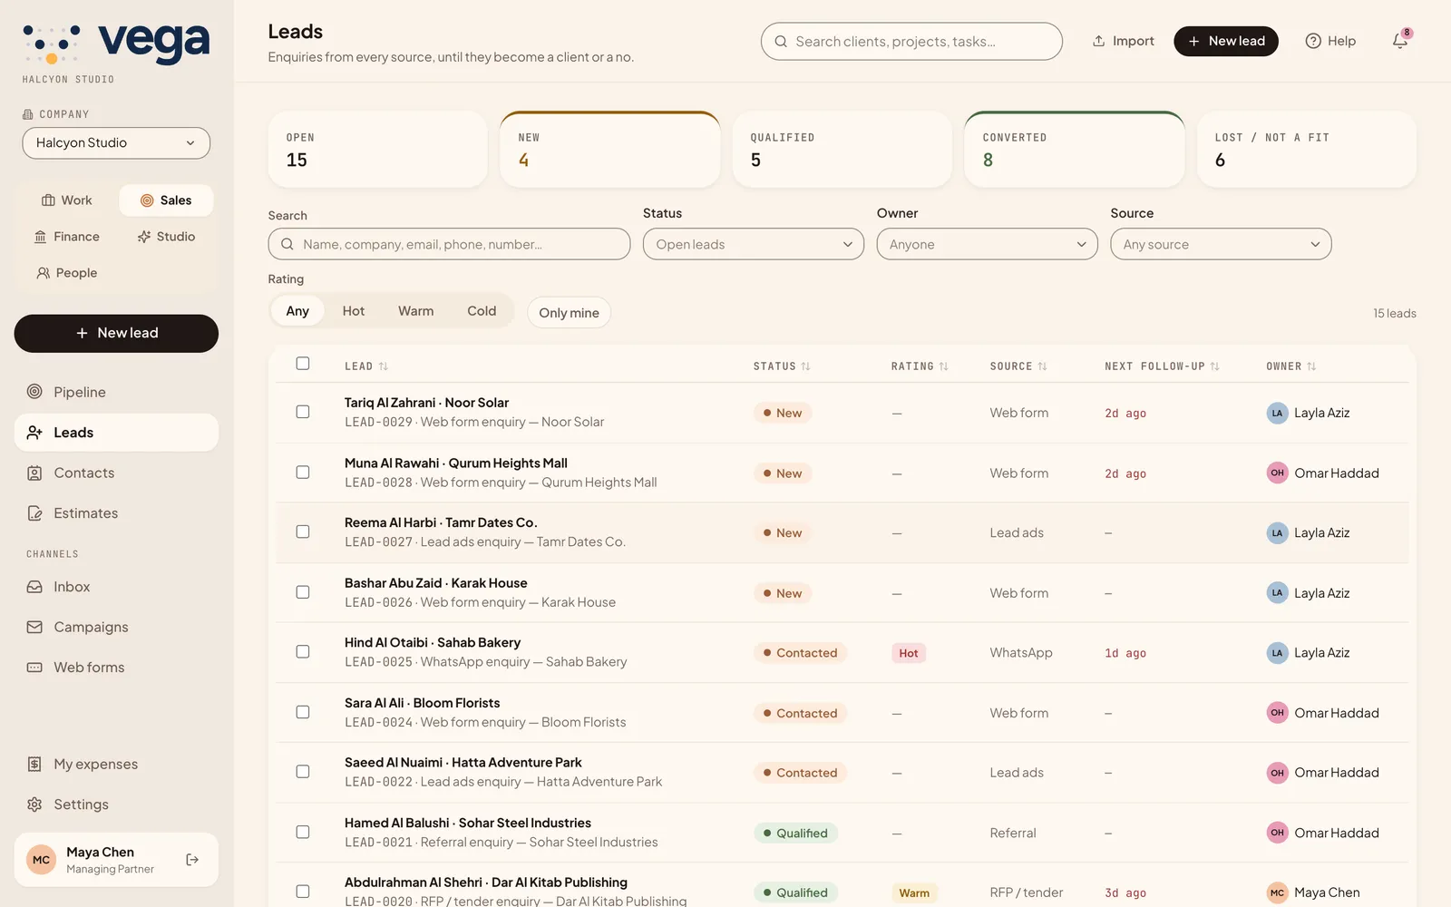Screen dimensions: 1451x907
Task: Open the notifications bell icon
Action: click(1400, 41)
